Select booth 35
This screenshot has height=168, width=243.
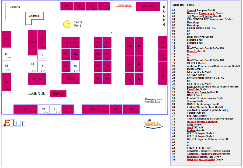pos(130,46)
